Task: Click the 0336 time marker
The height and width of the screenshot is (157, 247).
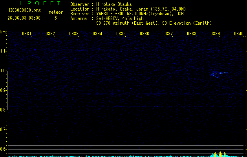Action: click(x=145, y=34)
